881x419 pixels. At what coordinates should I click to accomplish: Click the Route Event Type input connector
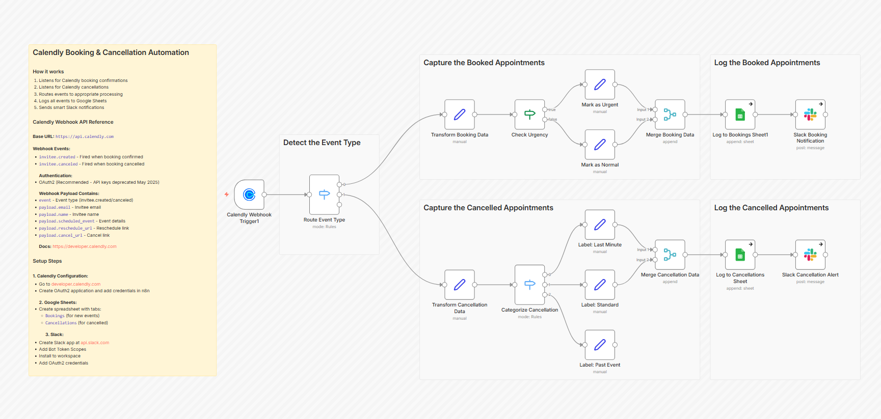click(309, 194)
